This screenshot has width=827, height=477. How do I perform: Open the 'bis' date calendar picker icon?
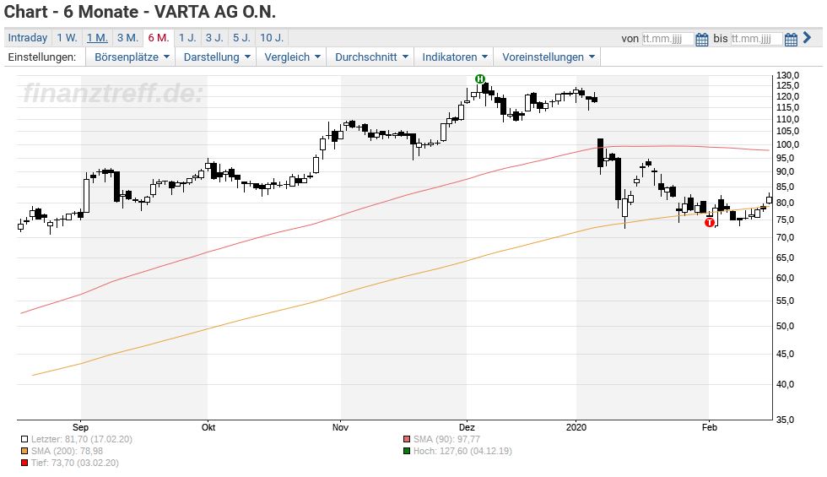pyautogui.click(x=791, y=39)
